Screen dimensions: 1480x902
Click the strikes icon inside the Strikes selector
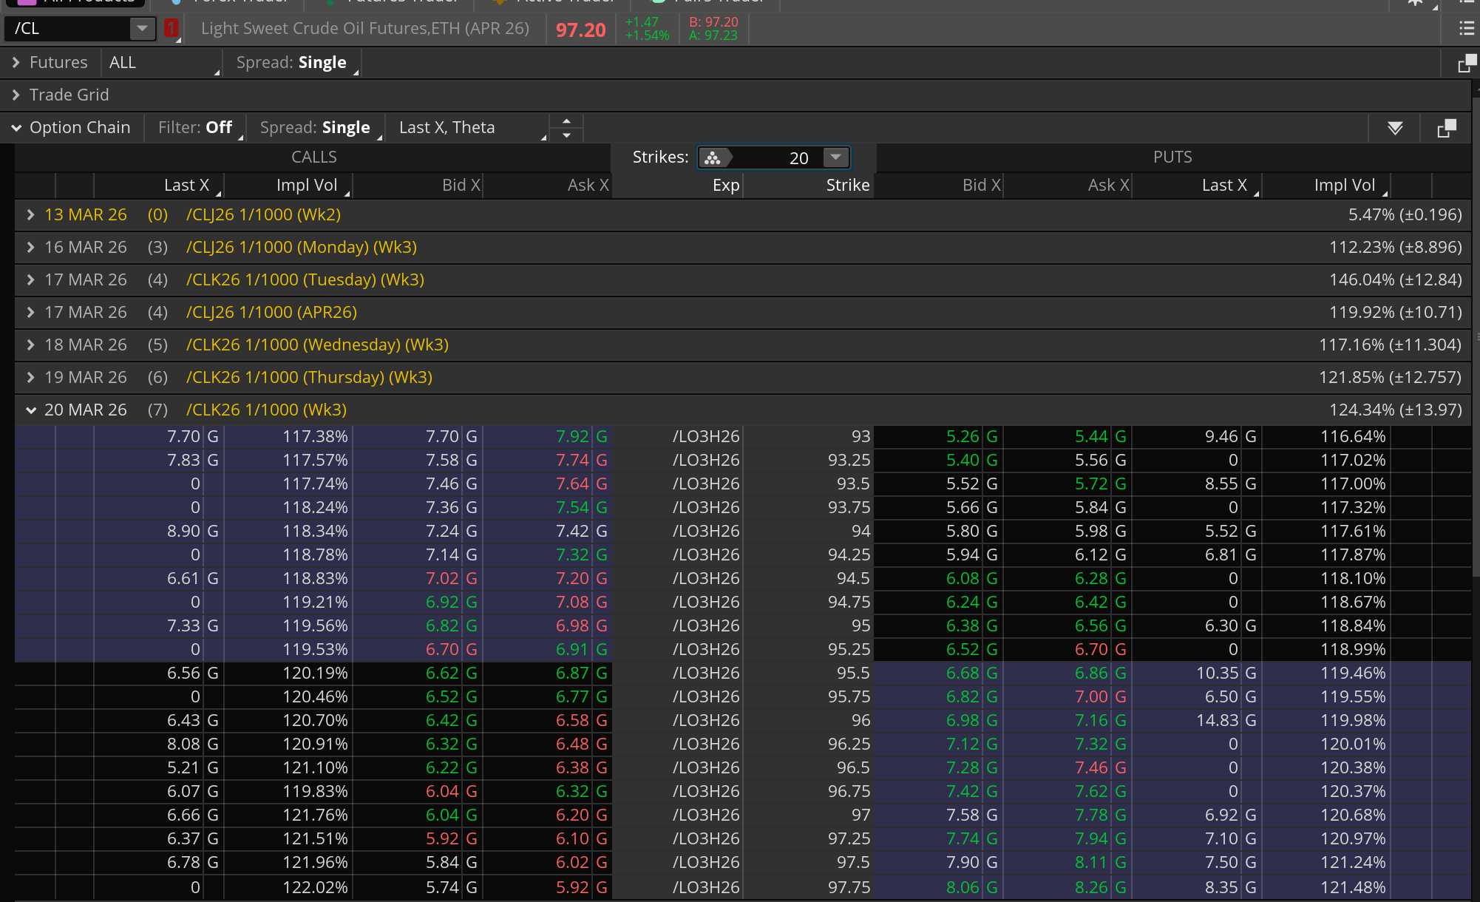[713, 157]
